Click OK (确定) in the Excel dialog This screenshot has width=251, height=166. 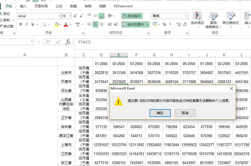pos(160,113)
